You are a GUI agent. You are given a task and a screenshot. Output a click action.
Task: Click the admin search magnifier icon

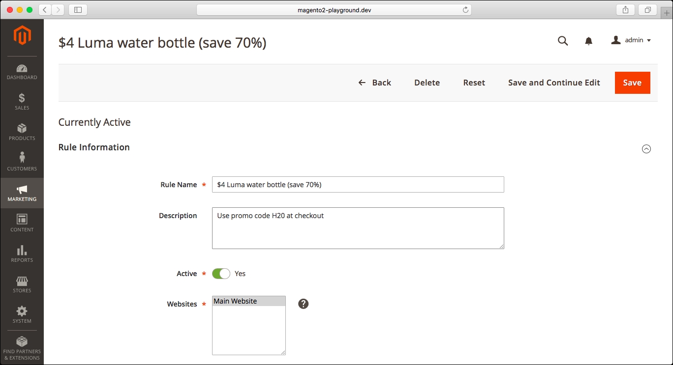tap(563, 41)
